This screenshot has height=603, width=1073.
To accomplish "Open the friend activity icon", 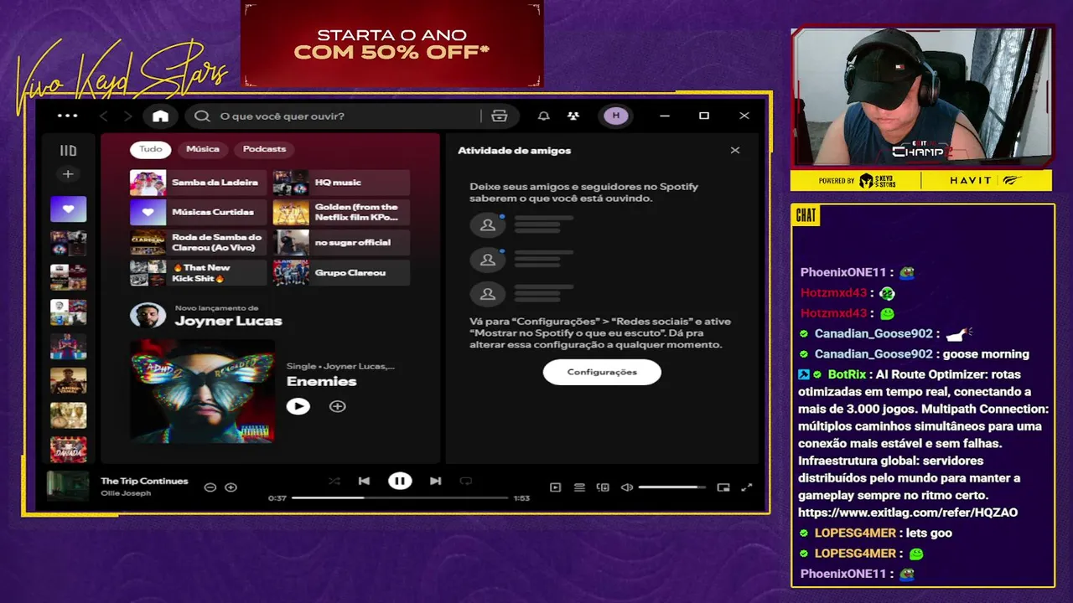I will 573,116.
